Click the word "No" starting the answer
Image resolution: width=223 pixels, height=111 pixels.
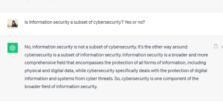tap(28, 47)
